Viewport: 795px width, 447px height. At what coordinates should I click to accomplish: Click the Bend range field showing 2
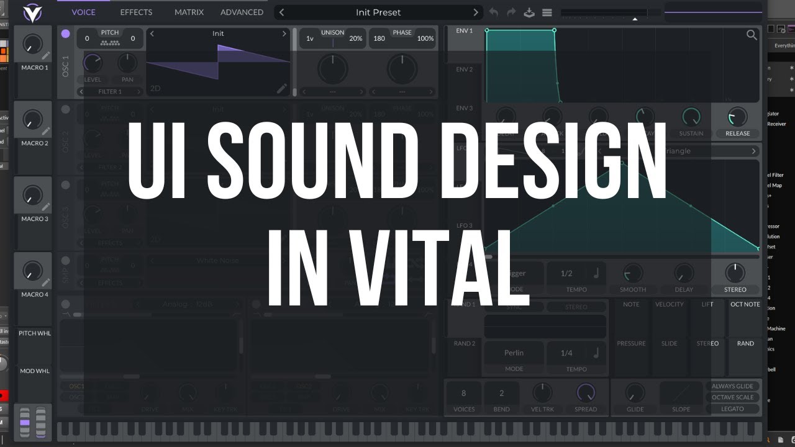tap(501, 393)
